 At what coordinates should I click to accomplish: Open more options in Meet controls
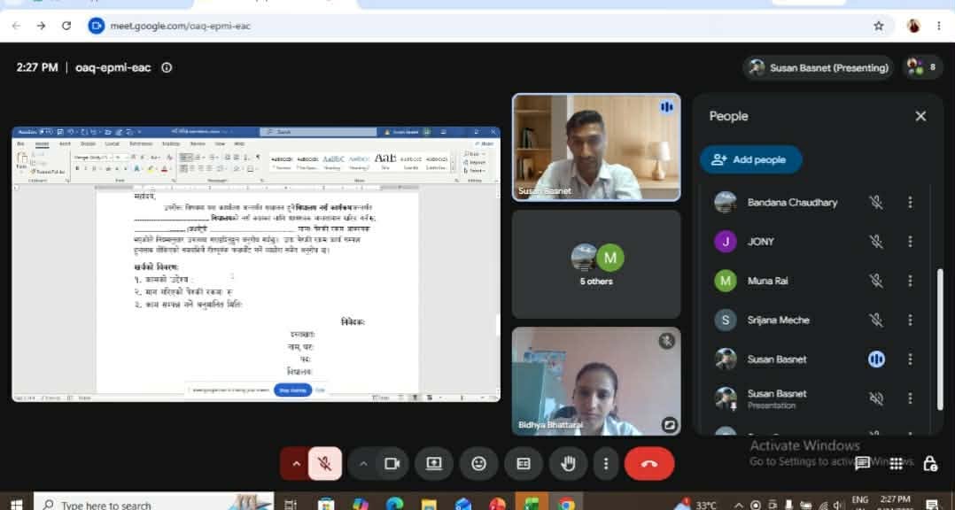click(x=605, y=464)
